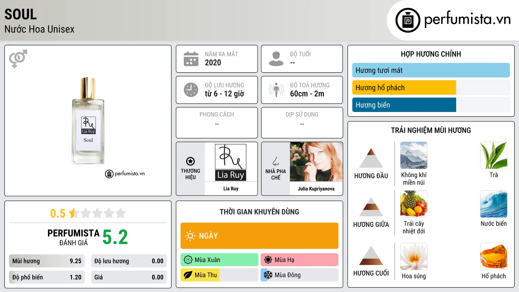Click the Nước Hoa Unisex subtitle
519x292 pixels.
tap(40, 29)
